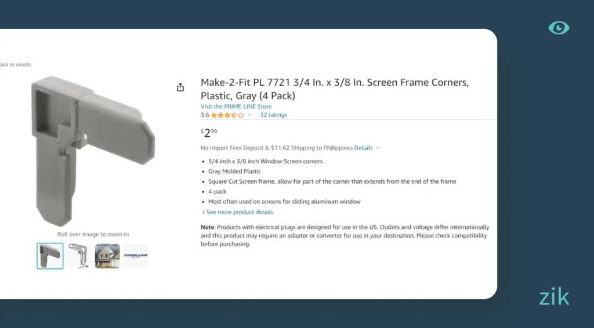Screen dimensions: 594x328
Task: Open the rating breakdown chevron next to stars
Action: pyautogui.click(x=249, y=115)
